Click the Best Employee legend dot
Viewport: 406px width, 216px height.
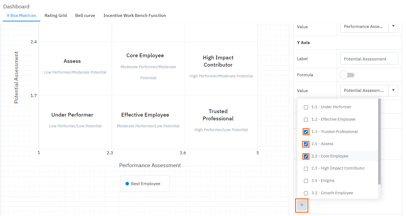[127, 184]
